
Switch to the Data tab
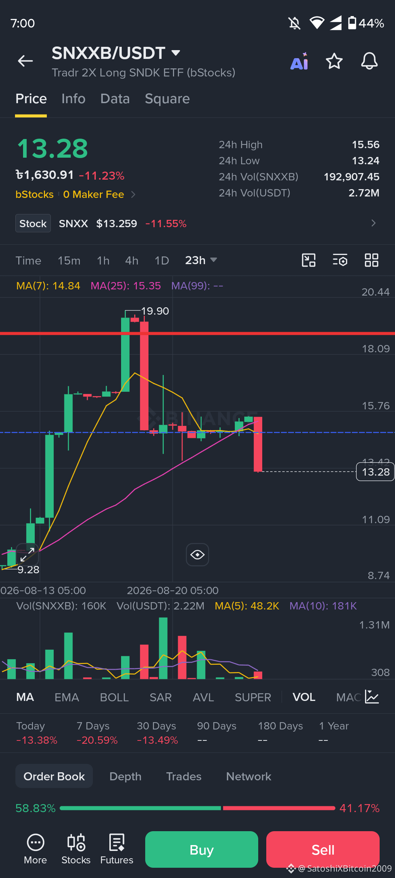[x=115, y=99]
